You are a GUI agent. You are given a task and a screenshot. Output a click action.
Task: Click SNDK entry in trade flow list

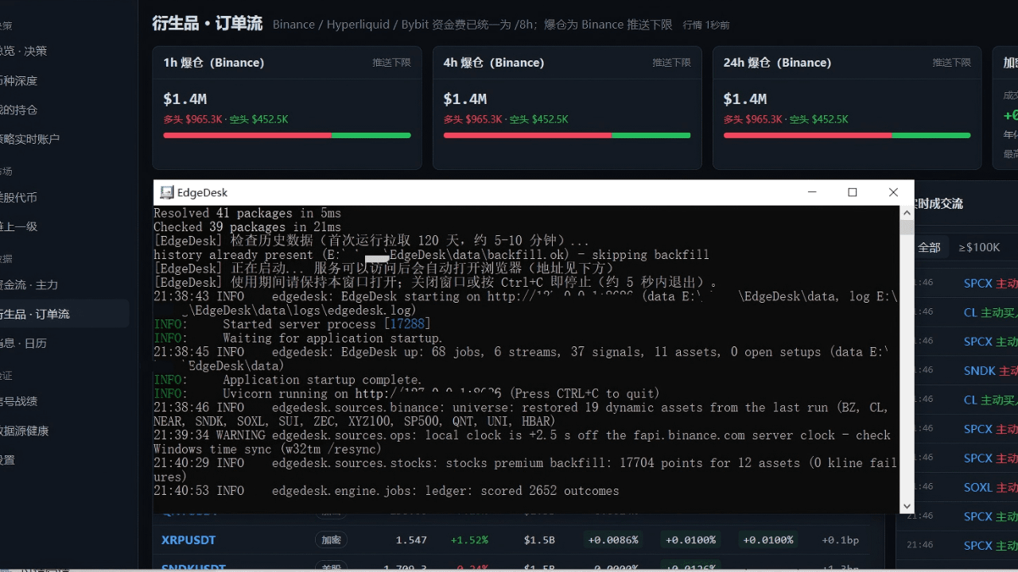point(979,370)
